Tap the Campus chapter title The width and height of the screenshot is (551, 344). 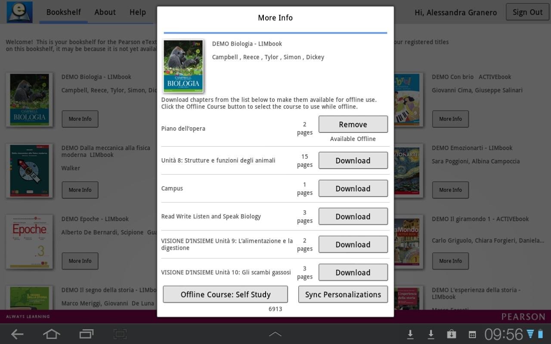tap(172, 188)
